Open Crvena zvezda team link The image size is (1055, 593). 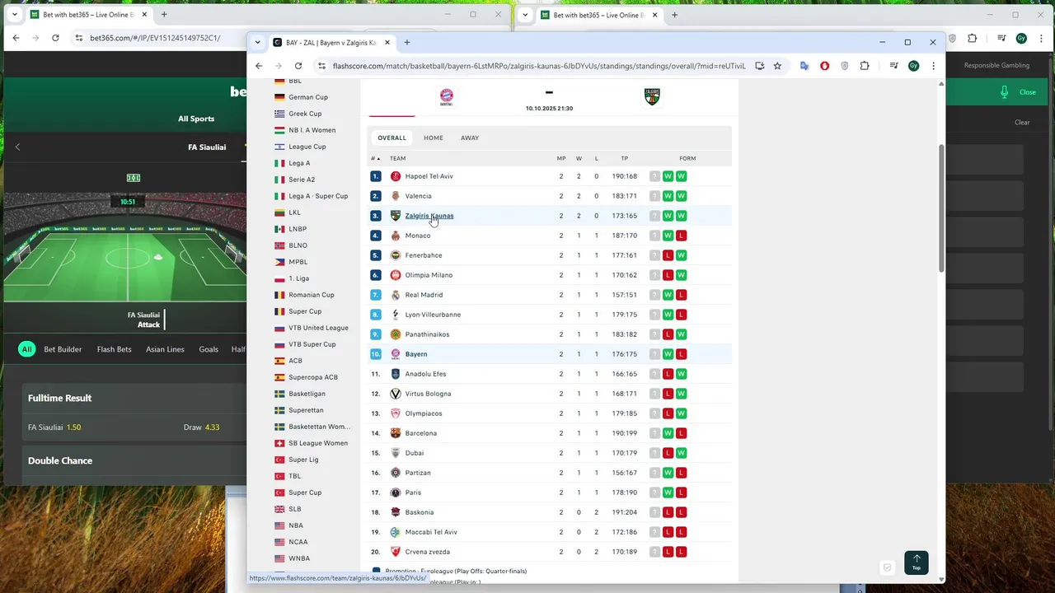pyautogui.click(x=428, y=552)
